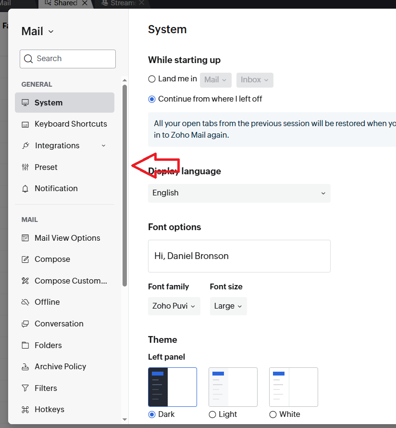The width and height of the screenshot is (396, 428).
Task: Click the font preview box 'Hi, Daniel Bronson'
Action: pyautogui.click(x=239, y=256)
